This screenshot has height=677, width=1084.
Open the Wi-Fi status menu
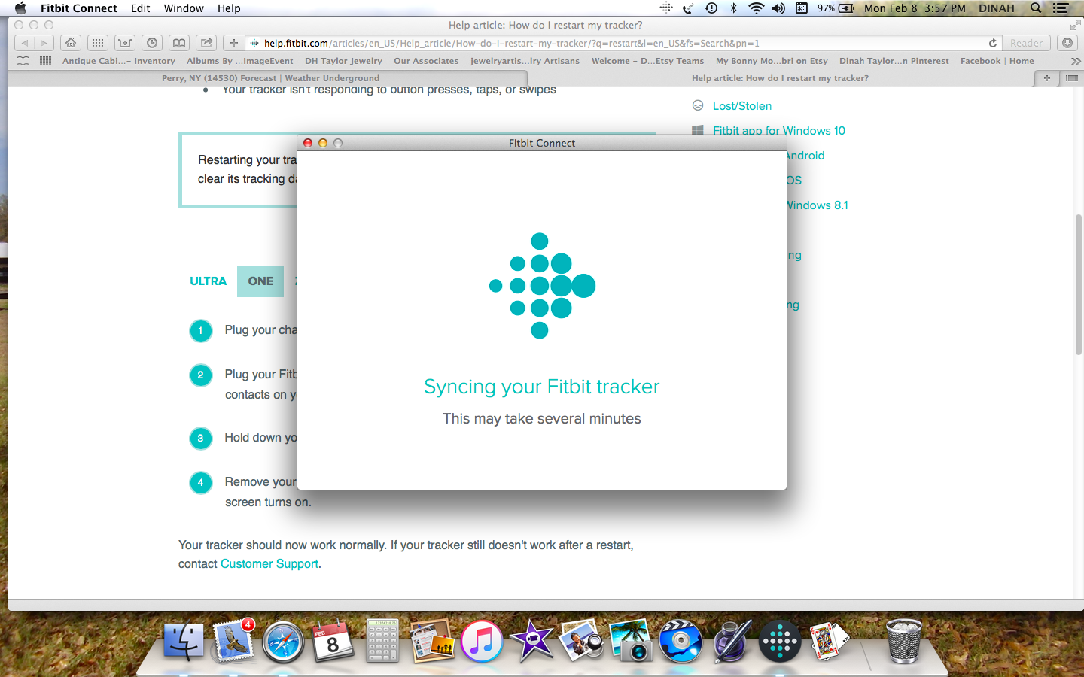coord(756,8)
